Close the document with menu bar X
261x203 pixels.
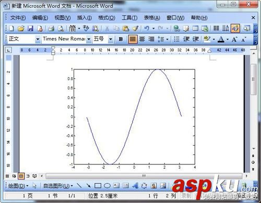tap(253, 18)
